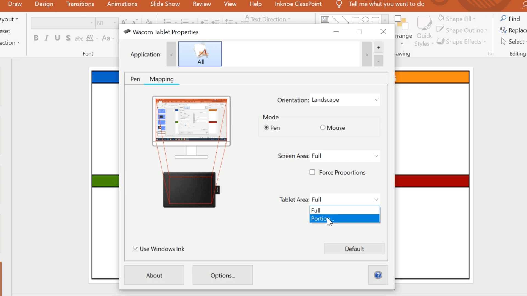
Task: Switch to the Pen tab
Action: pyautogui.click(x=135, y=79)
